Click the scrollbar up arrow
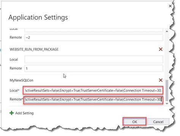Screen dimensions: 180x136 coord(167,31)
